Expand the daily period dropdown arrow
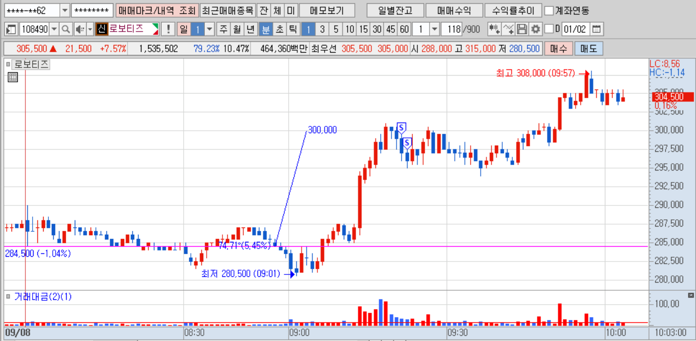This screenshot has height=341, width=696. [209, 29]
